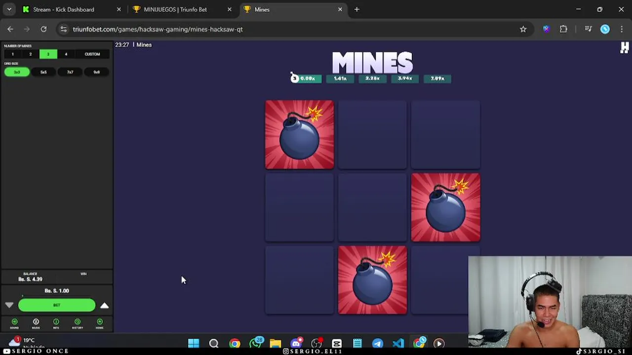
Task: Click the middle-right bomb tile
Action: [x=446, y=208]
